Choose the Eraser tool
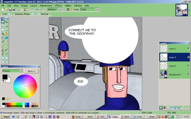This screenshot has width=191, height=119. [6, 42]
